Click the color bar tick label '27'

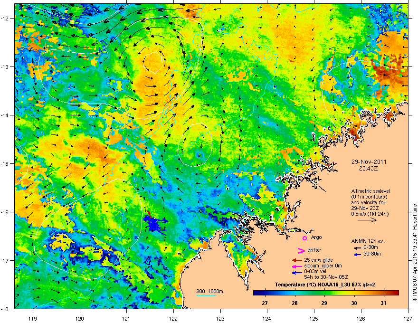(x=265, y=303)
